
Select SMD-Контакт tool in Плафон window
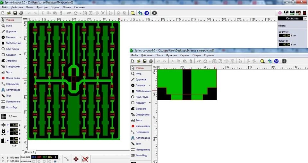pos(11,43)
